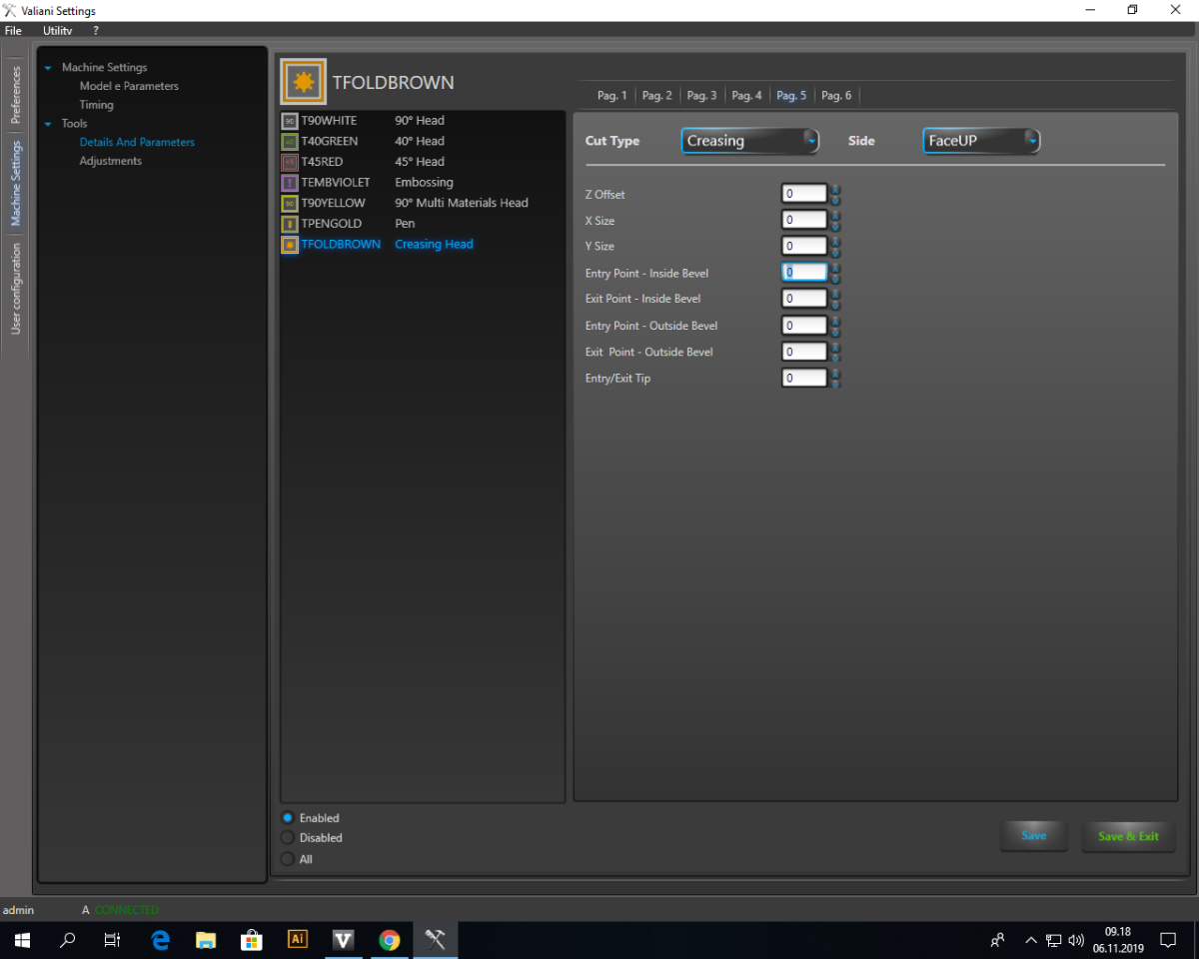
Task: Open the File menu
Action: tap(13, 31)
